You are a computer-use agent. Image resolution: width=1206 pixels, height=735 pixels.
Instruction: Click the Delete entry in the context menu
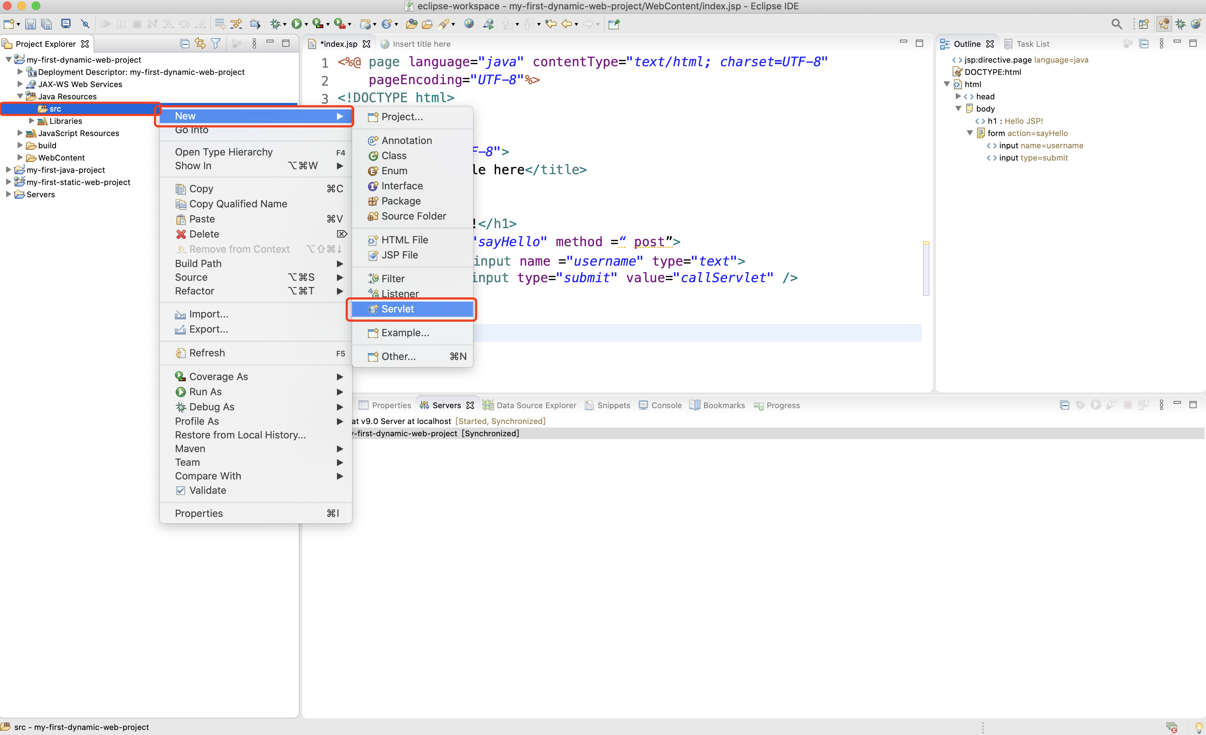tap(256, 234)
